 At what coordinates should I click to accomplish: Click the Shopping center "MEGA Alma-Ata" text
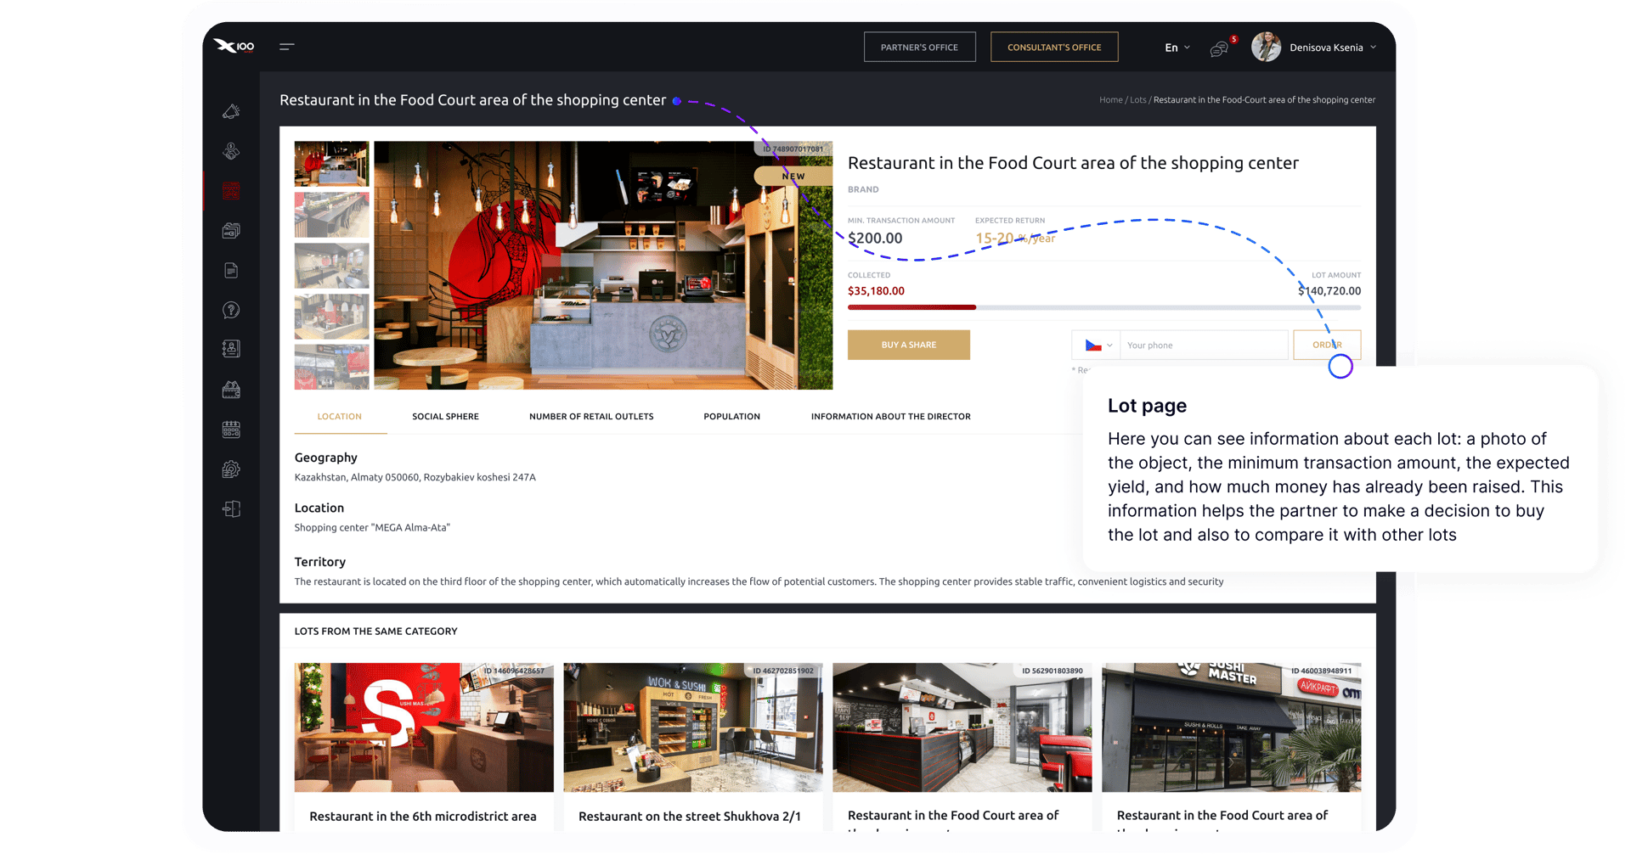[372, 528]
